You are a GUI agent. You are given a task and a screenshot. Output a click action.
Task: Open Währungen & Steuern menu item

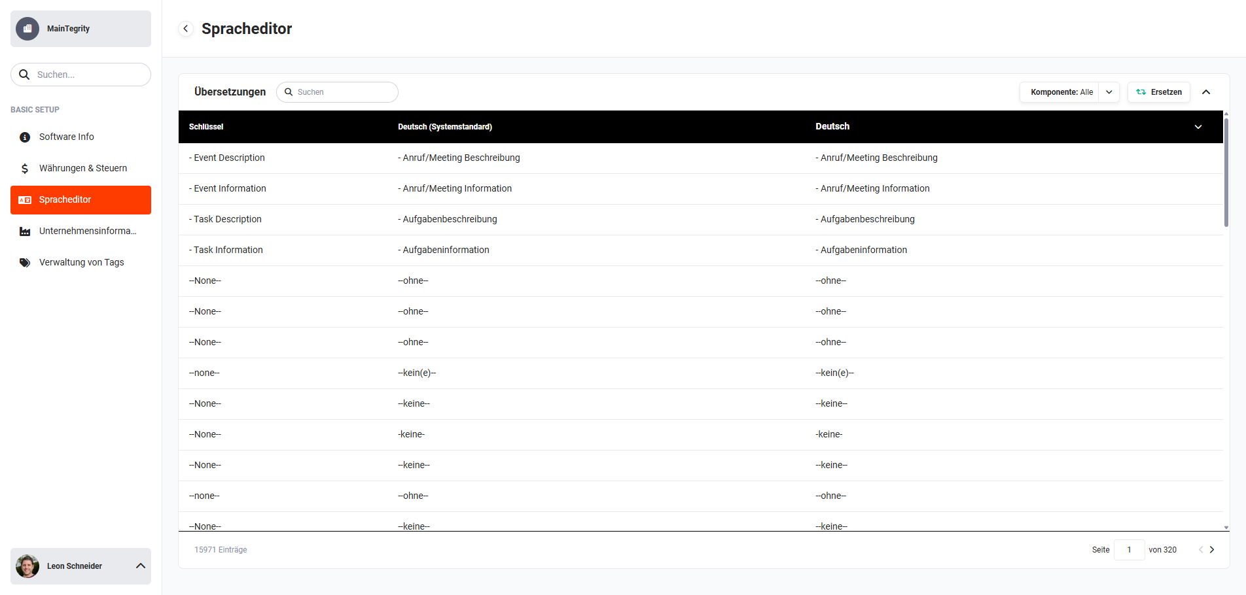click(x=80, y=169)
